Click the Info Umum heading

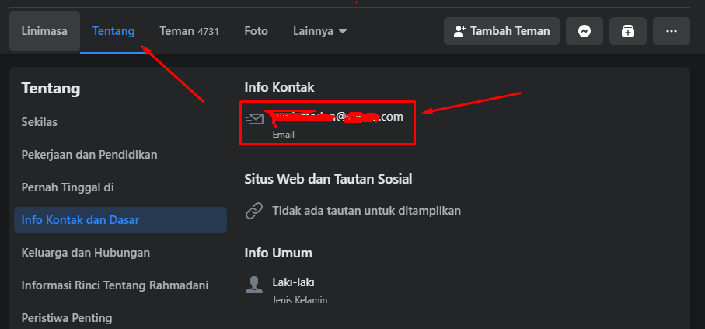coord(278,253)
